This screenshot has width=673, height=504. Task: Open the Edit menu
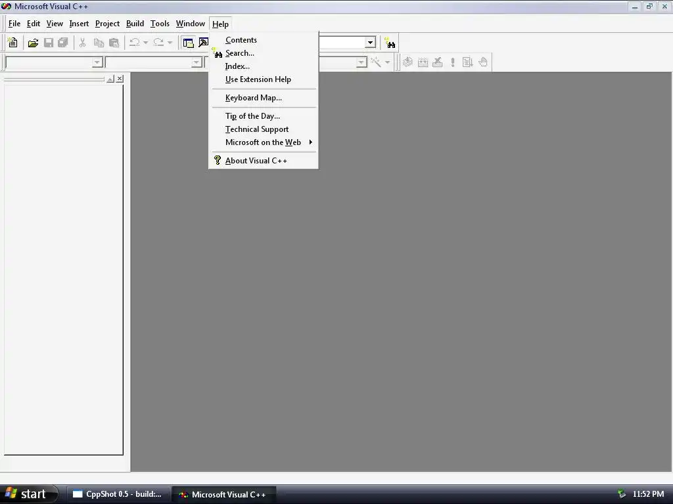34,24
